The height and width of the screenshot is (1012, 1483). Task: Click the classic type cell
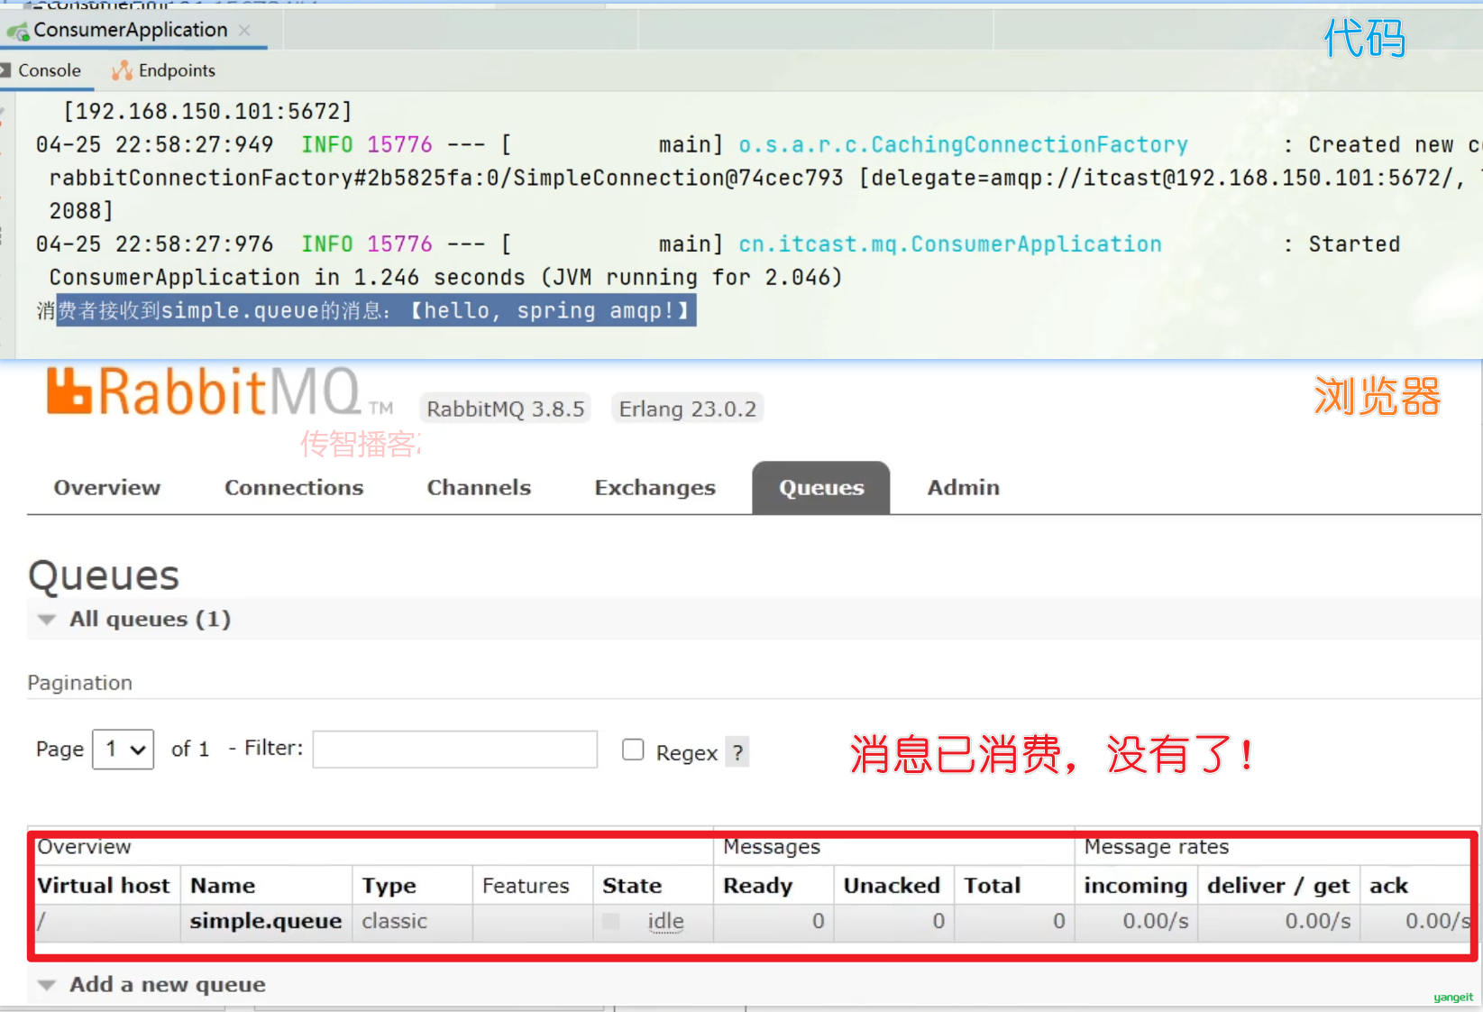pos(394,921)
